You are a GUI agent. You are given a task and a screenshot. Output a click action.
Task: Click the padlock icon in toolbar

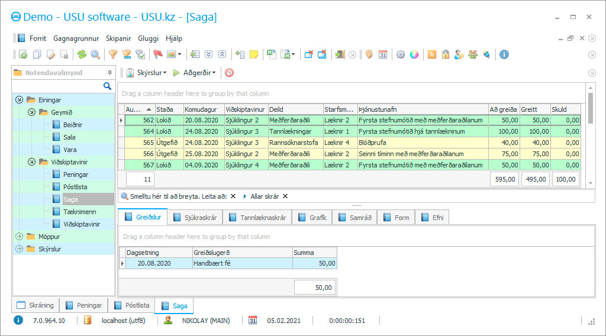(x=445, y=54)
